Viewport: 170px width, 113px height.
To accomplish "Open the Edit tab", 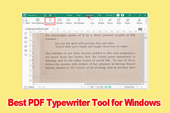I will click(99, 15).
